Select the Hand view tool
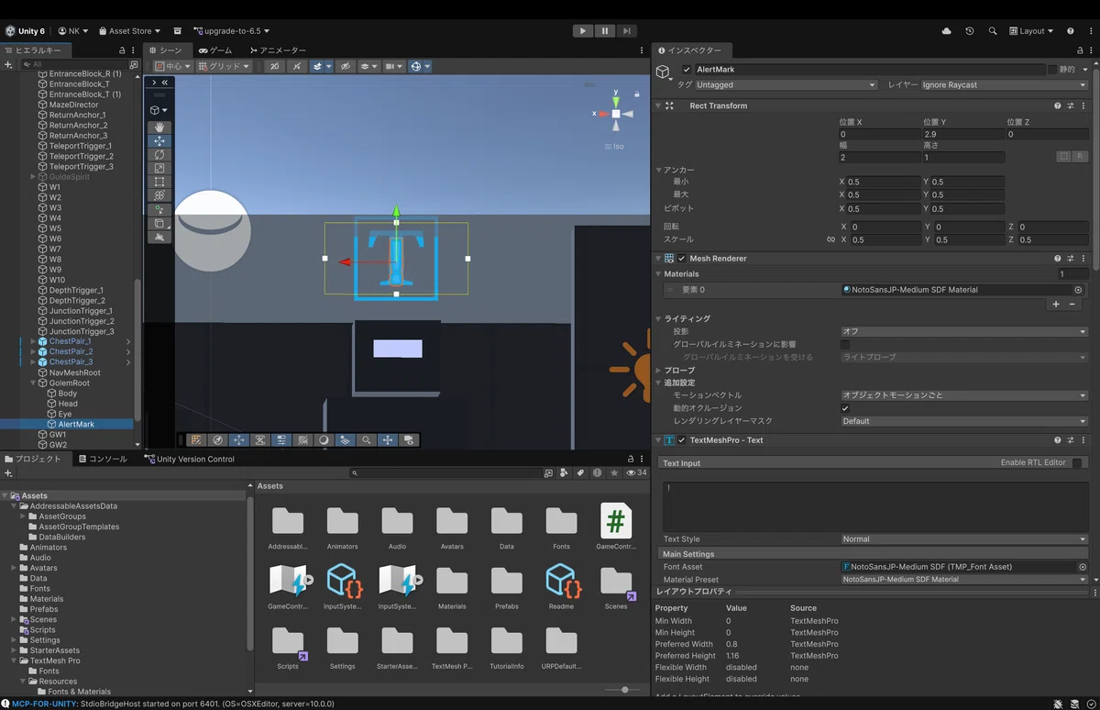 pyautogui.click(x=159, y=127)
